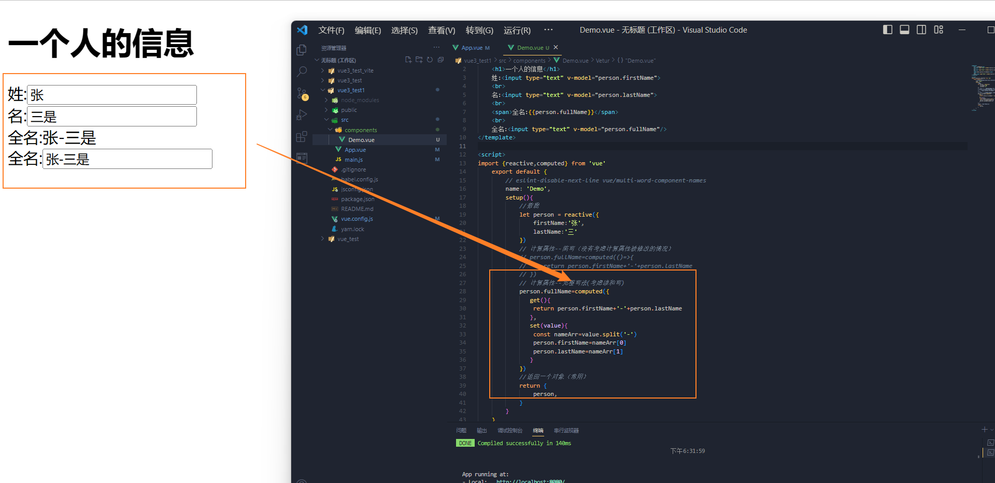Toggle the bottom panel visibility
Screen dimensions: 995x483
tap(904, 30)
